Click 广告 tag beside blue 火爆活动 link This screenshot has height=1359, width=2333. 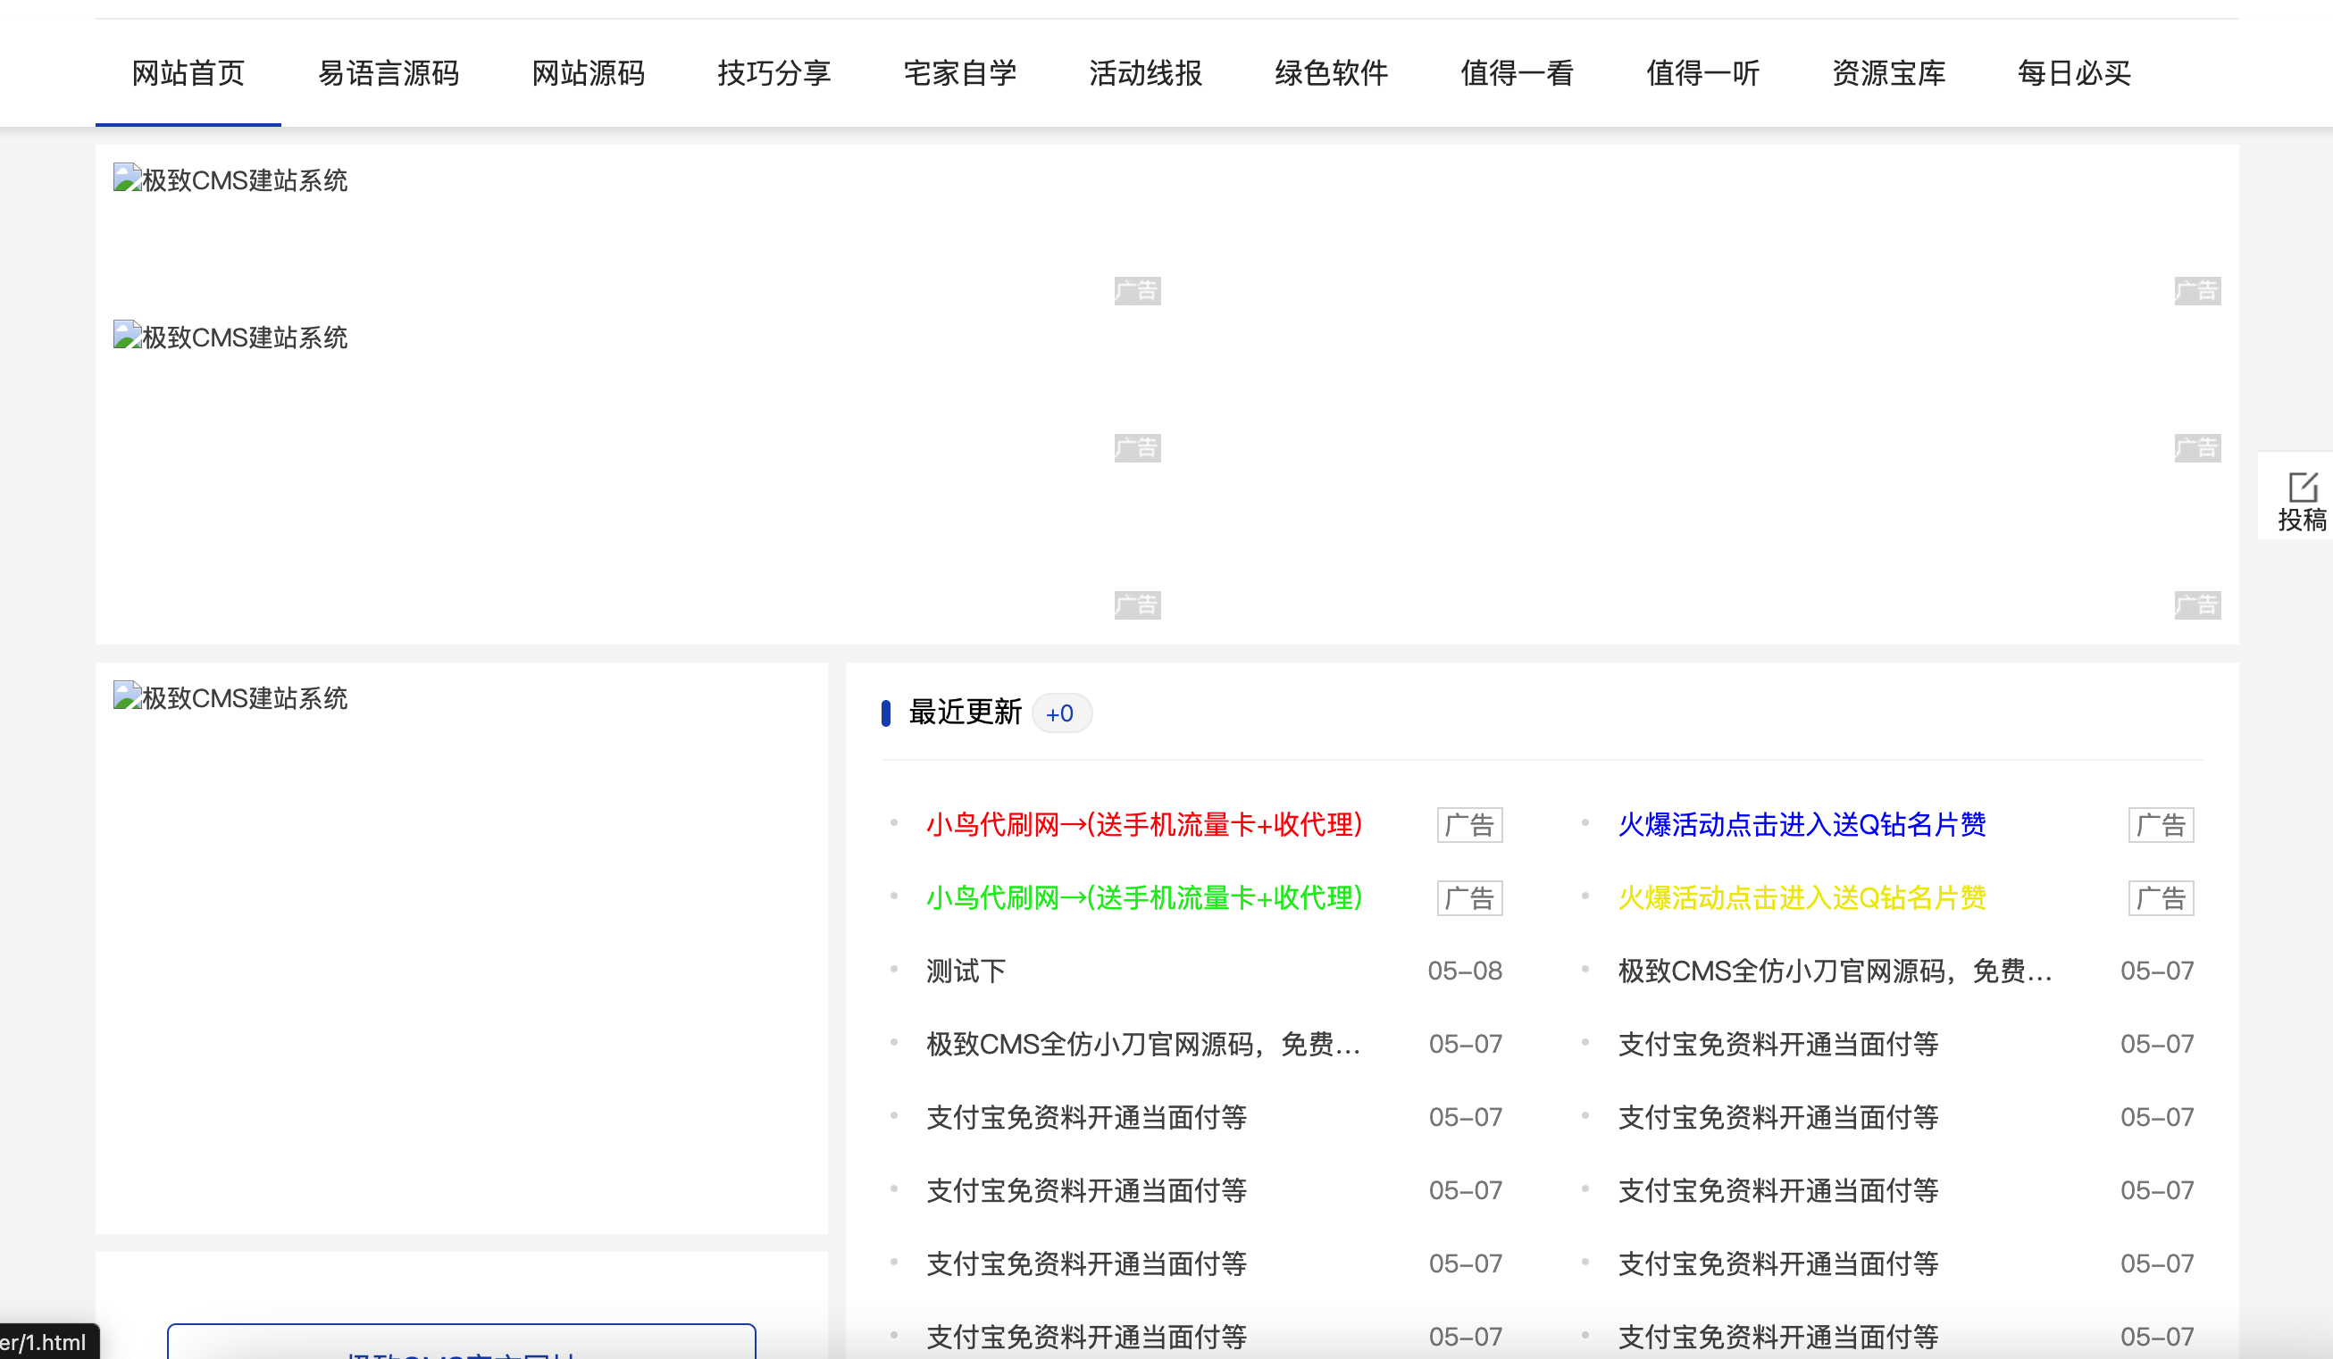[x=2161, y=824]
